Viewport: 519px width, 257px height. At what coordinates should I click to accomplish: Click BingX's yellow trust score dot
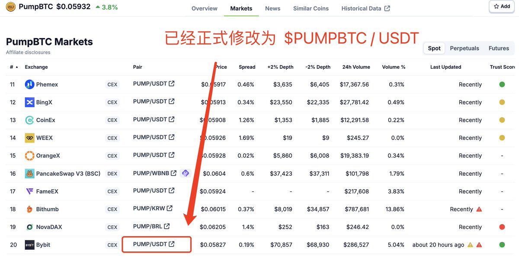[502, 102]
